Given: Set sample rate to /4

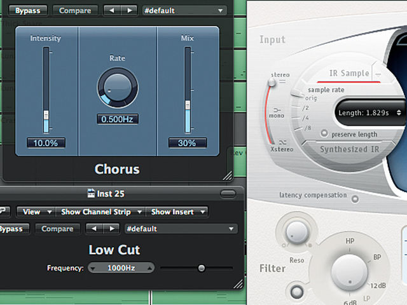Looking at the screenshot, I should [305, 118].
